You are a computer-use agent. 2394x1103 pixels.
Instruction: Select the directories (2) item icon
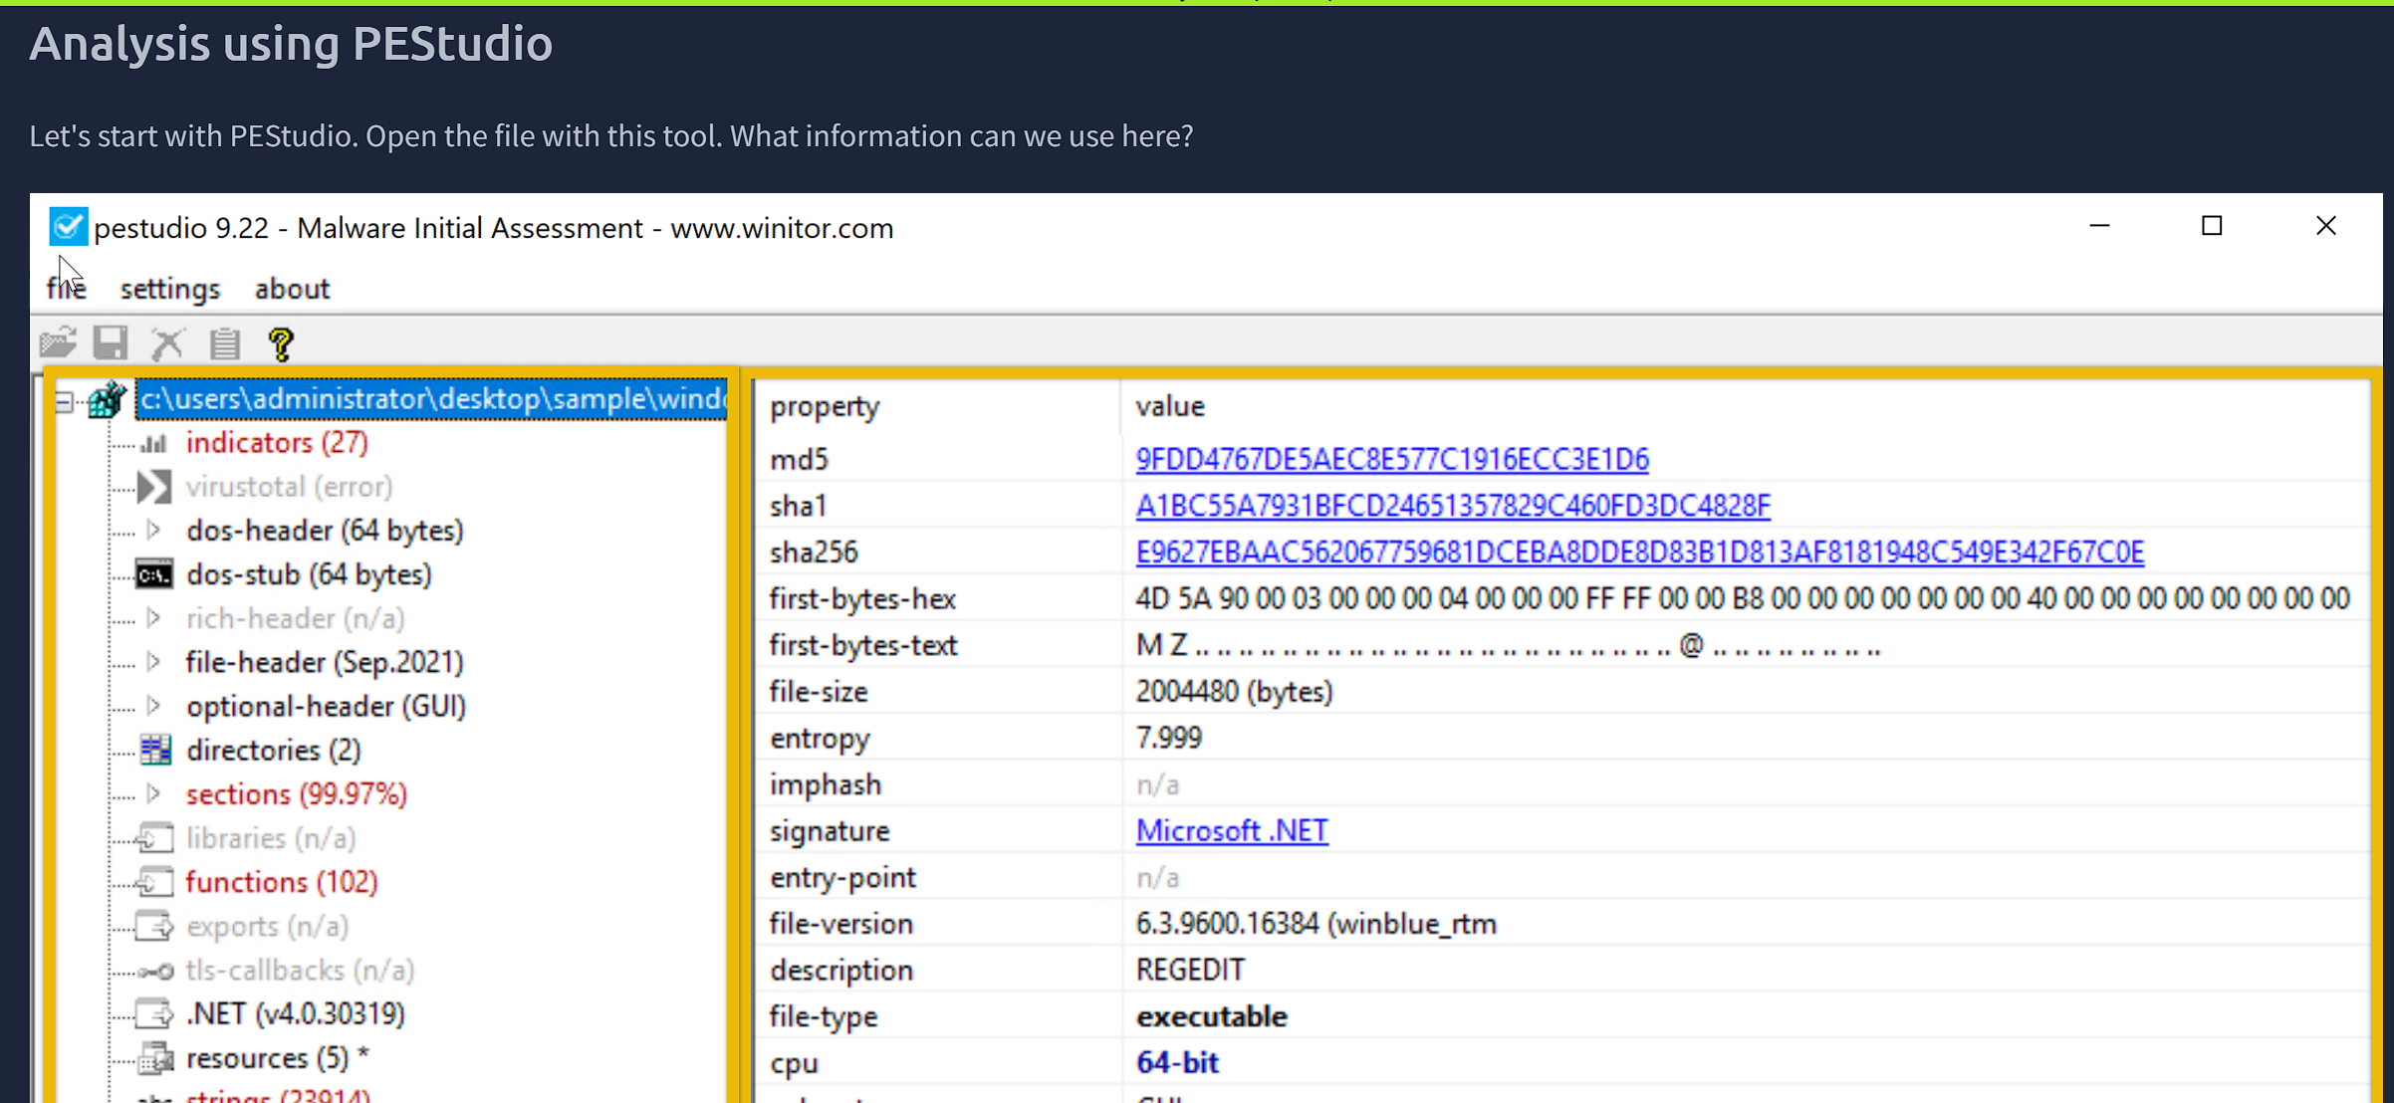[x=155, y=749]
